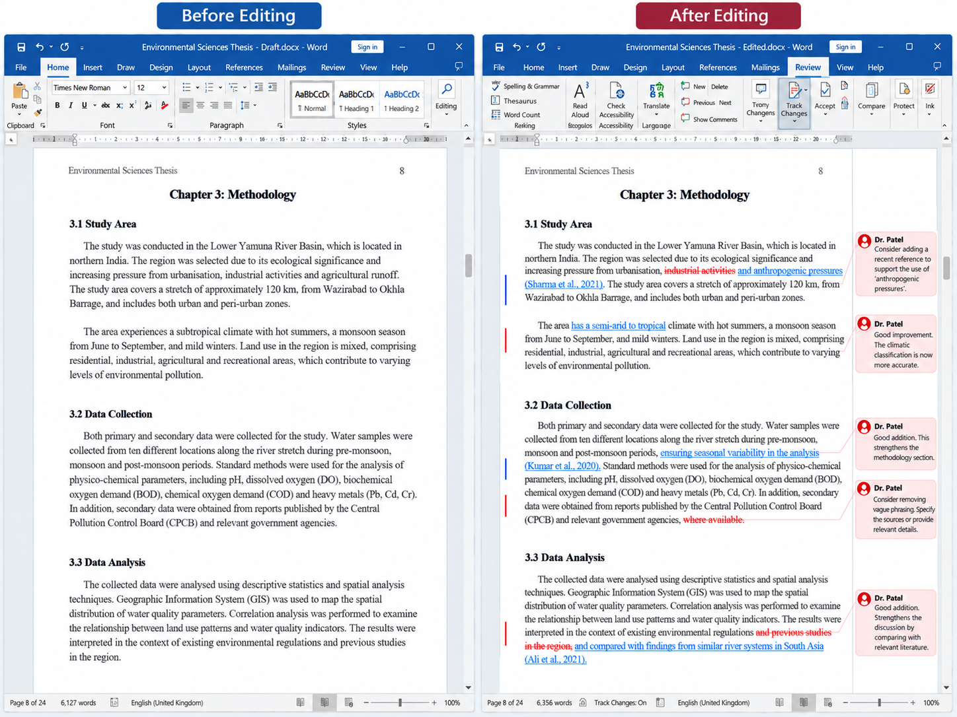The image size is (957, 717).
Task: Toggle Bold in the Draft window
Action: pos(57,106)
